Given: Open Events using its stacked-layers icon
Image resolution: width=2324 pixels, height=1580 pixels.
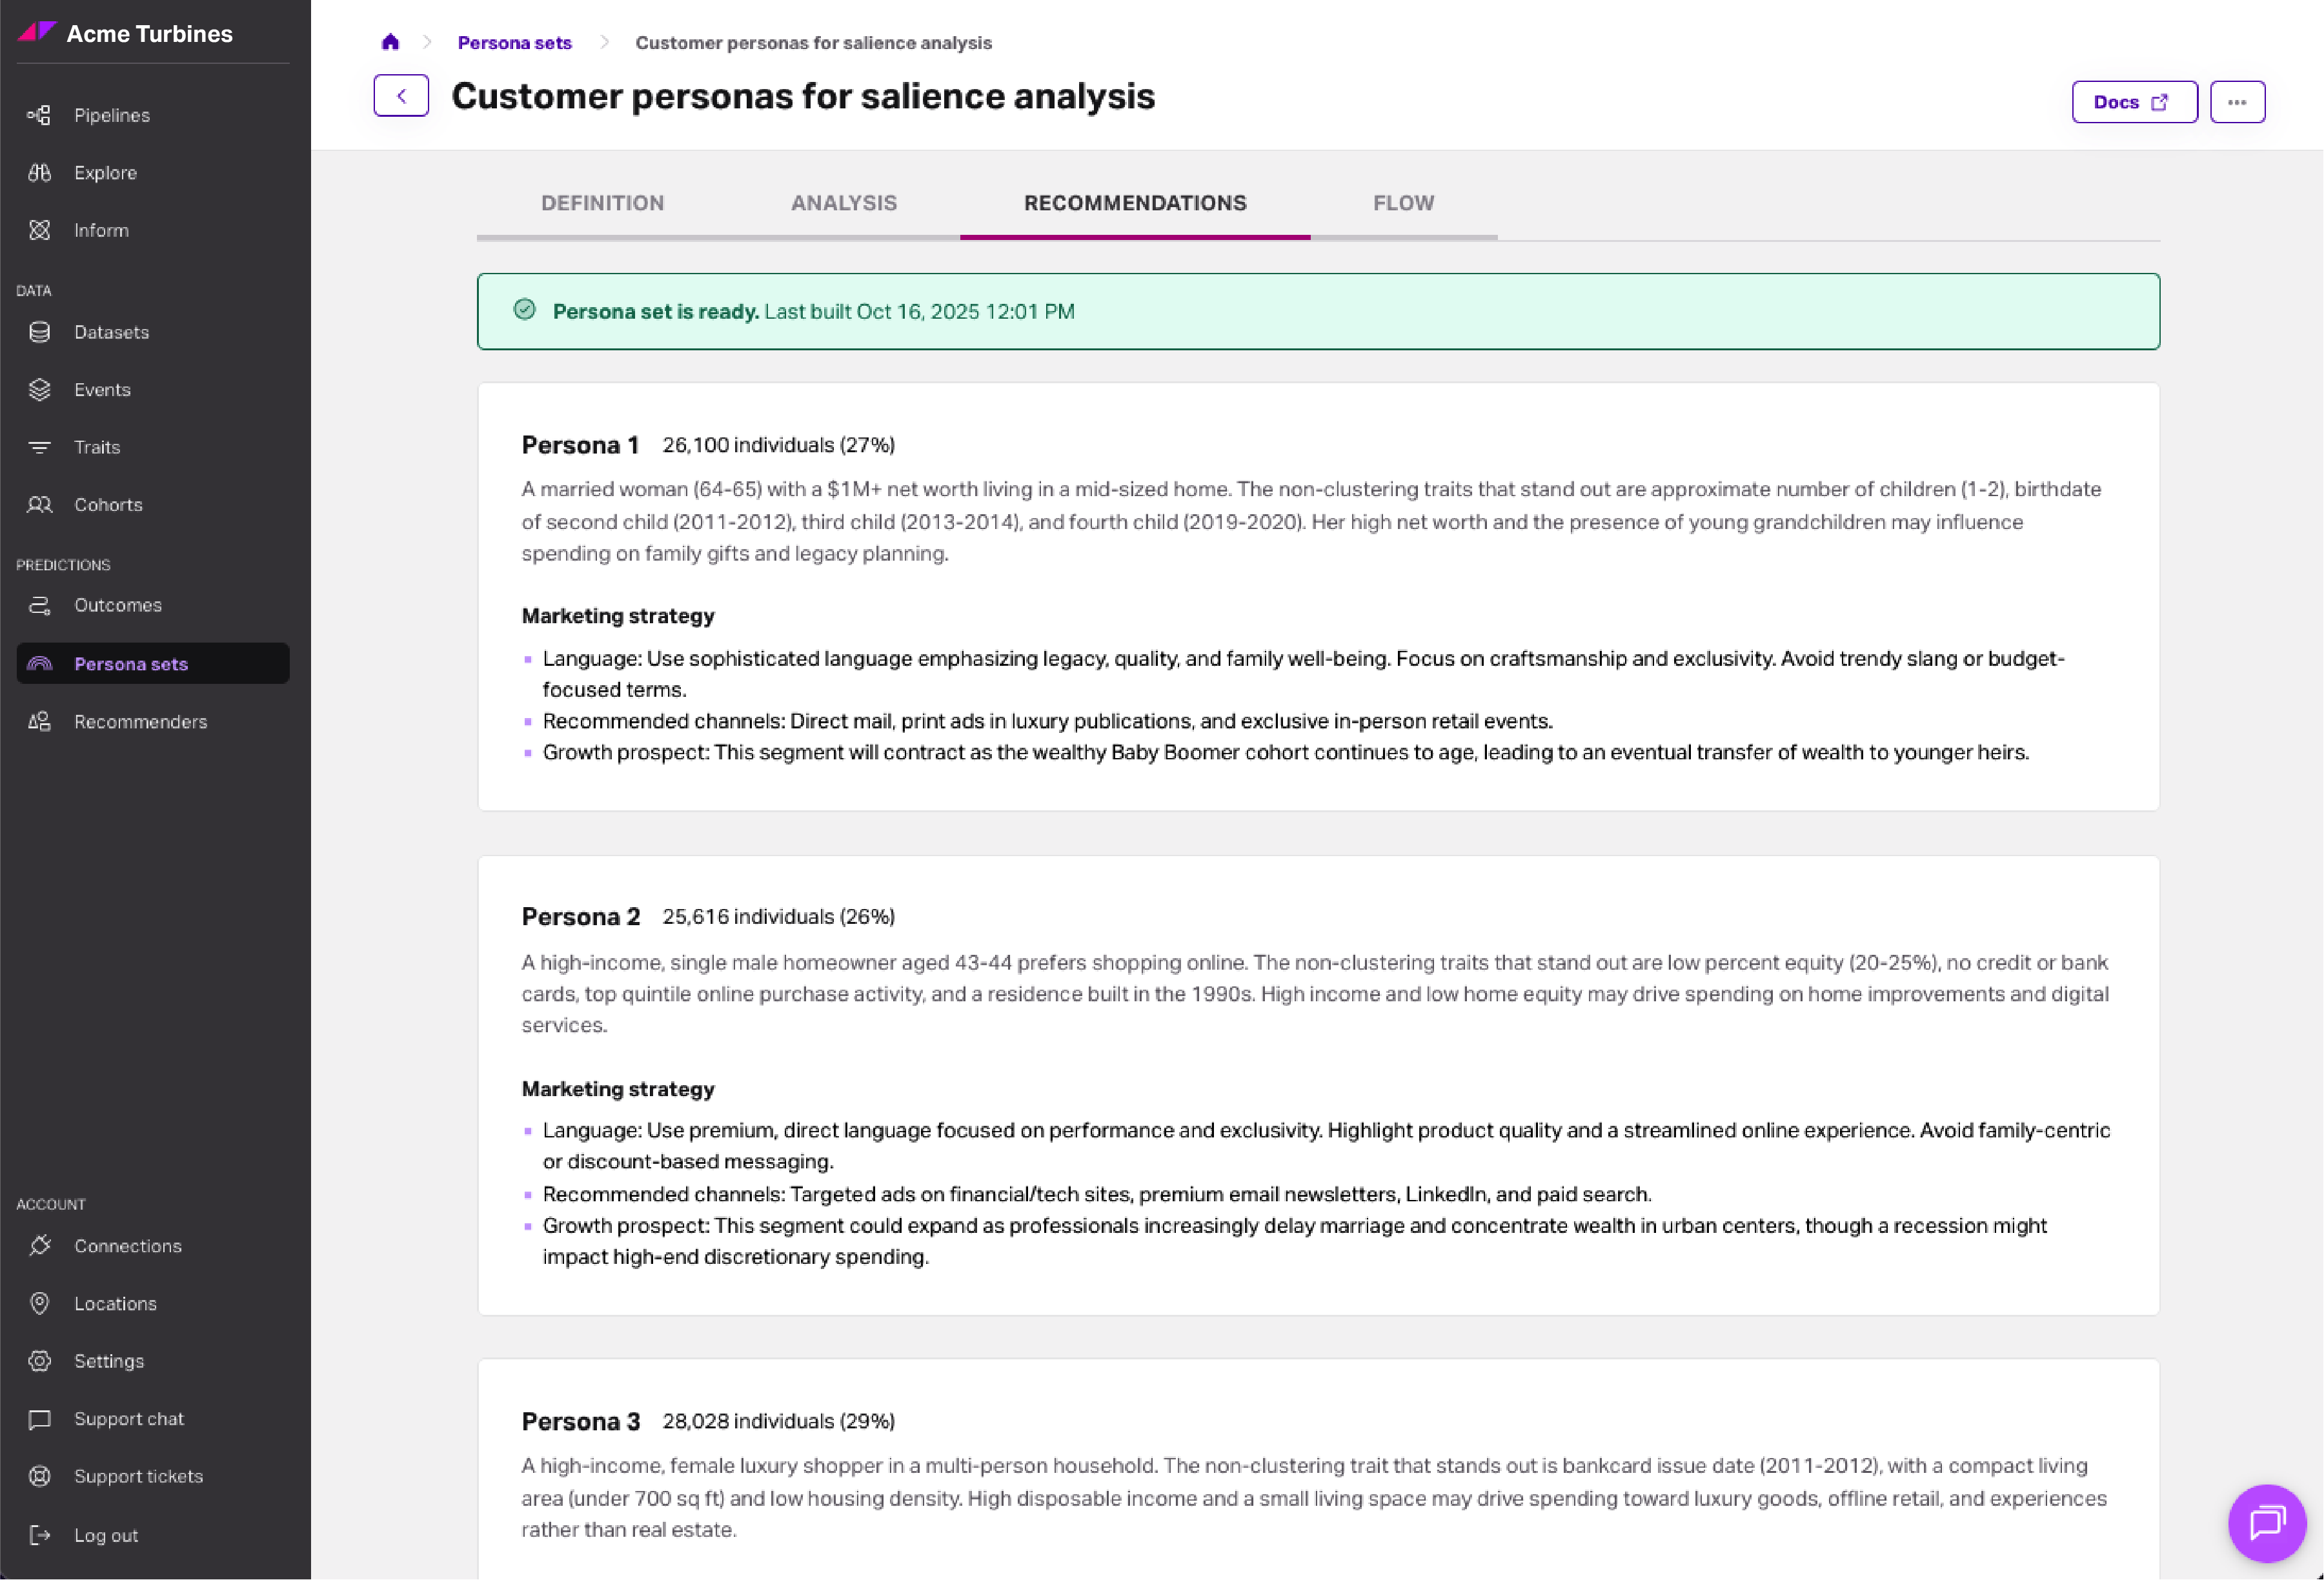Looking at the screenshot, I should (x=40, y=390).
